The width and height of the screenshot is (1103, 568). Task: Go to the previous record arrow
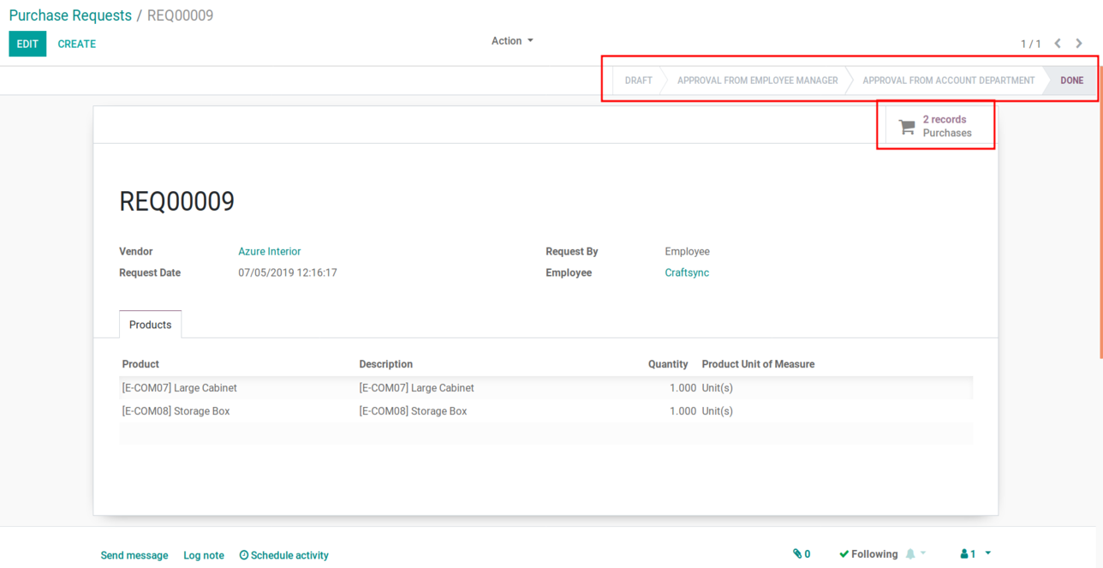click(x=1058, y=44)
